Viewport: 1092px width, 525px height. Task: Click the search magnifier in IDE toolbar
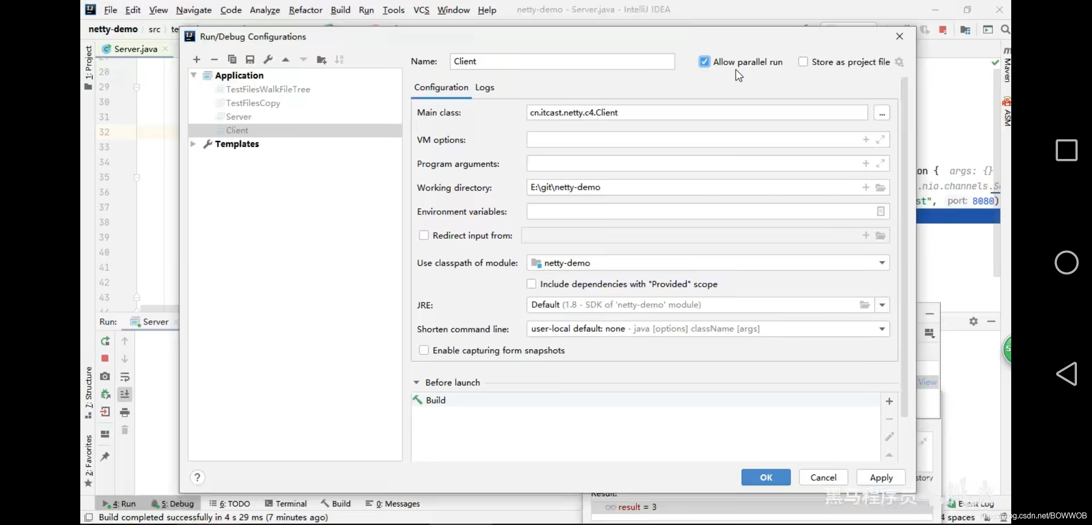coord(1005,30)
